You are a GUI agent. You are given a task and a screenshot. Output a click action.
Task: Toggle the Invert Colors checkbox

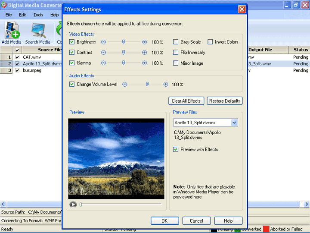210,42
